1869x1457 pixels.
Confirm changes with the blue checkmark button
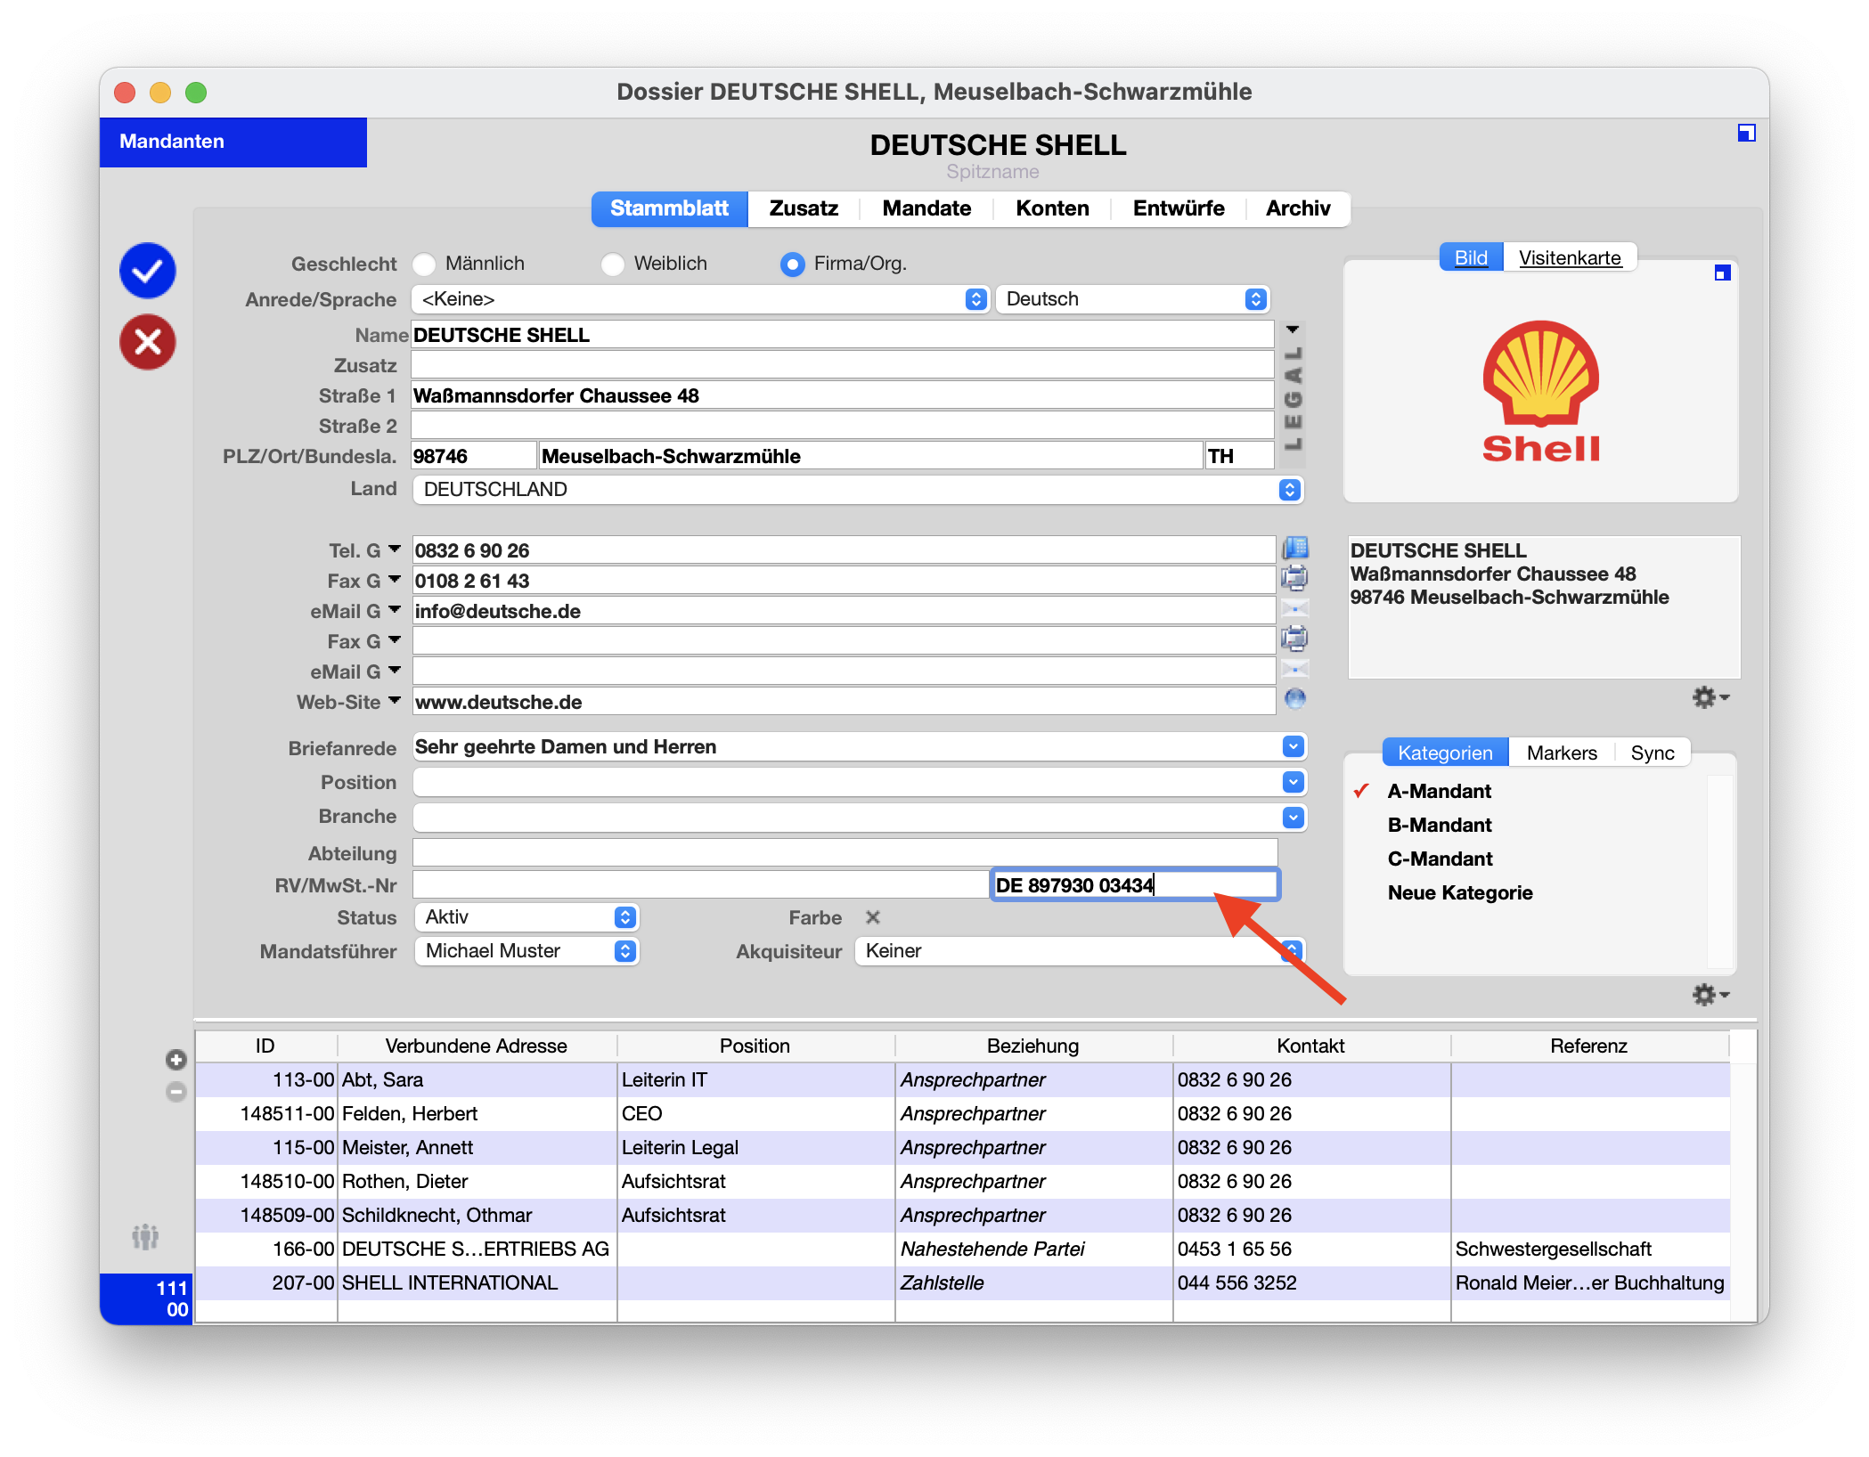click(x=148, y=271)
